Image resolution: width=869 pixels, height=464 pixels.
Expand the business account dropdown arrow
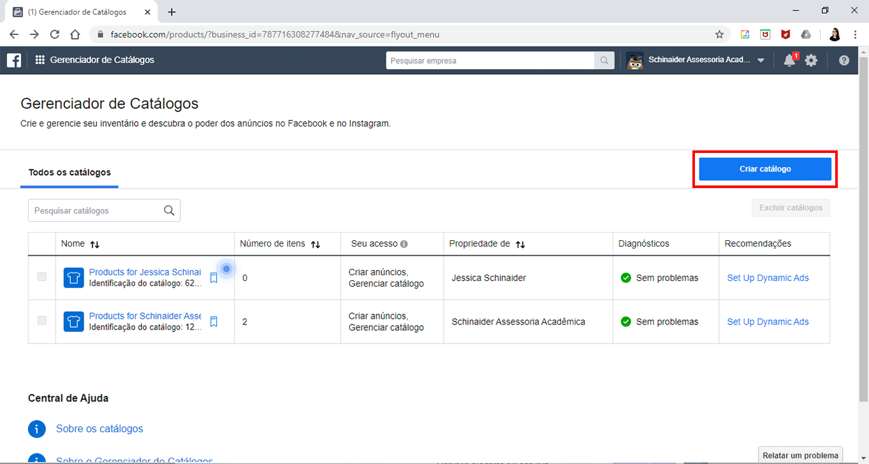761,61
